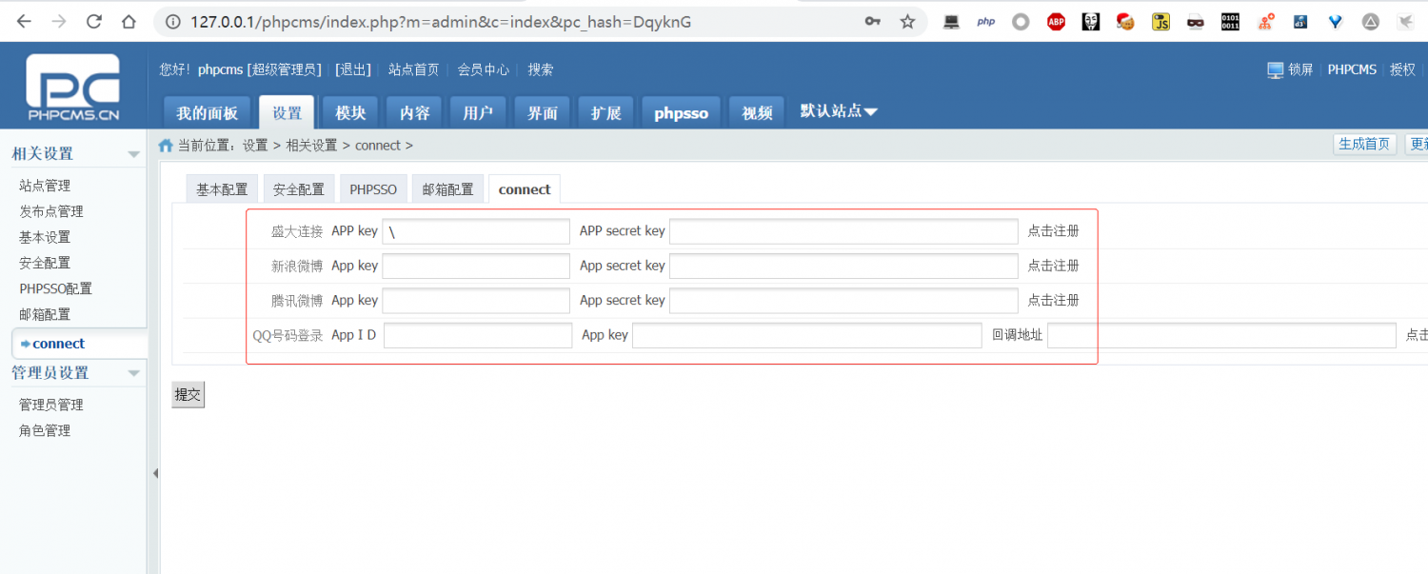This screenshot has width=1428, height=574.
Task: Focus the QQ号码登录 回调地址 field
Action: click(1221, 335)
